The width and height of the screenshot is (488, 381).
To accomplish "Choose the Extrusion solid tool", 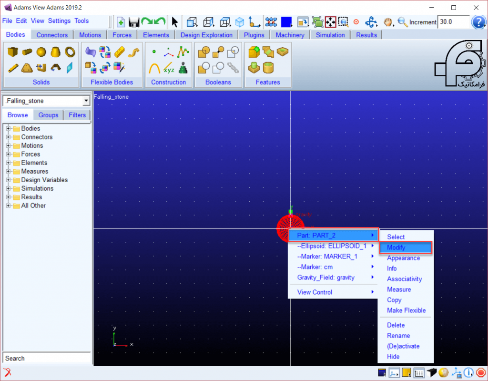I will tap(41, 68).
